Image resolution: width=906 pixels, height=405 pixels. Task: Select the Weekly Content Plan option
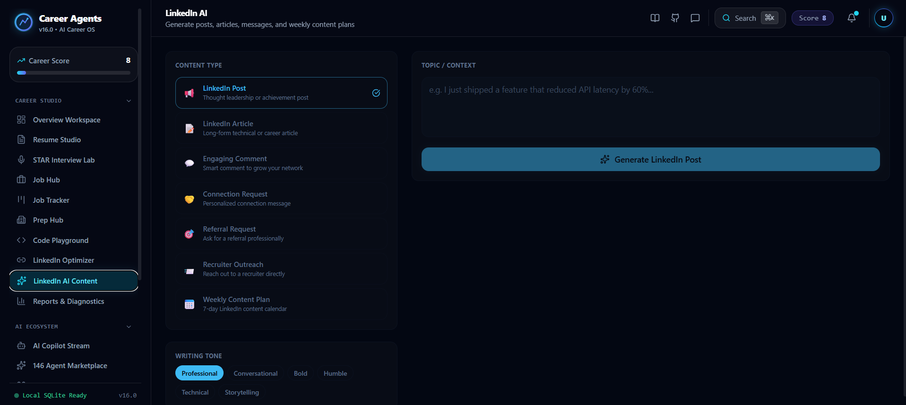[x=281, y=304]
